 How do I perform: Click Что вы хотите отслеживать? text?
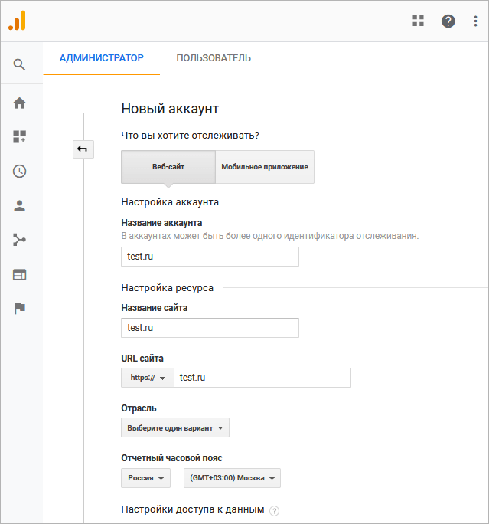point(191,136)
